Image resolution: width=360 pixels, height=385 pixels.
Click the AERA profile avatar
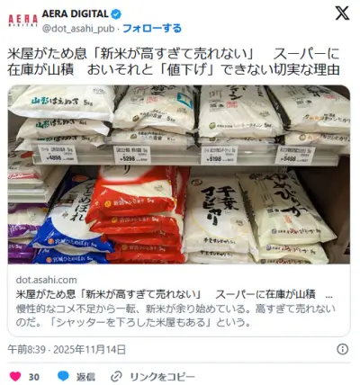(22, 21)
